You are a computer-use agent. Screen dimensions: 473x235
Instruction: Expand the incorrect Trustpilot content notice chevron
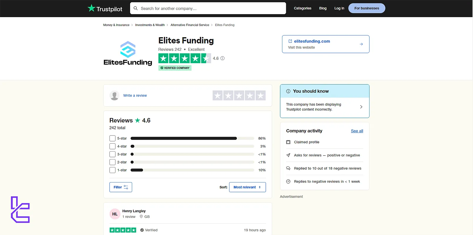[x=361, y=107]
